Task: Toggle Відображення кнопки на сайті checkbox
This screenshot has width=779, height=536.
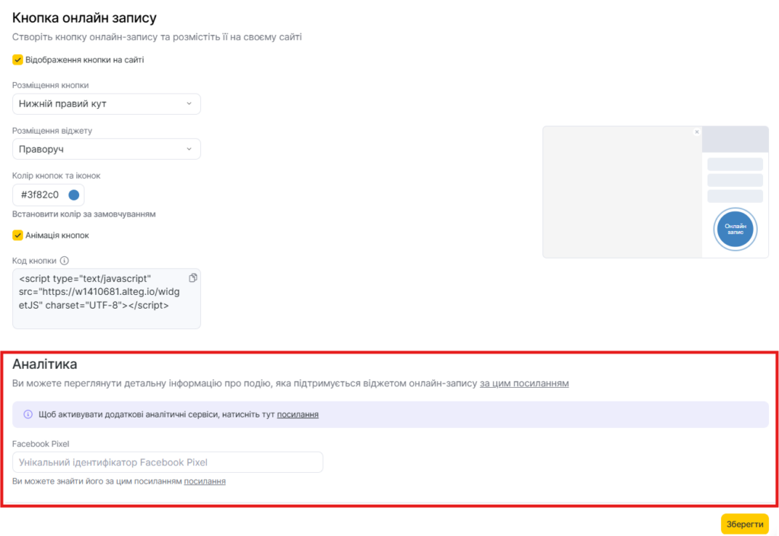Action: click(x=17, y=59)
